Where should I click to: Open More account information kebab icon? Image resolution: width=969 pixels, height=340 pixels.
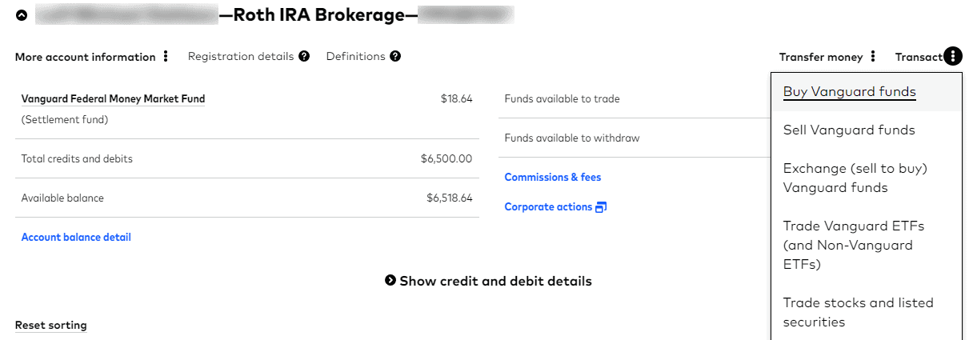166,56
